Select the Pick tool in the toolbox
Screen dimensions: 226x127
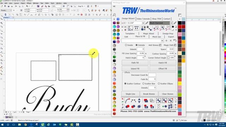coord(1,15)
